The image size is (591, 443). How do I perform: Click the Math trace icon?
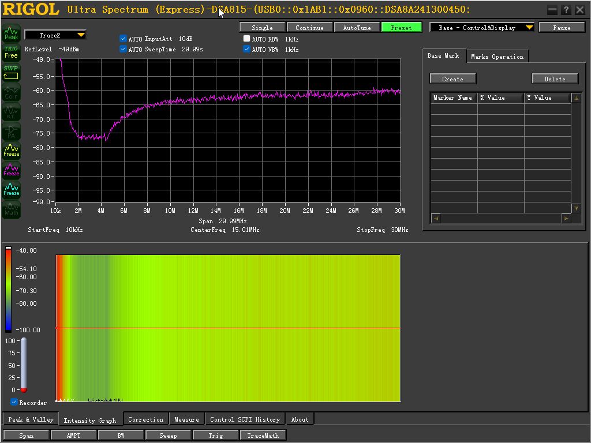tap(11, 209)
